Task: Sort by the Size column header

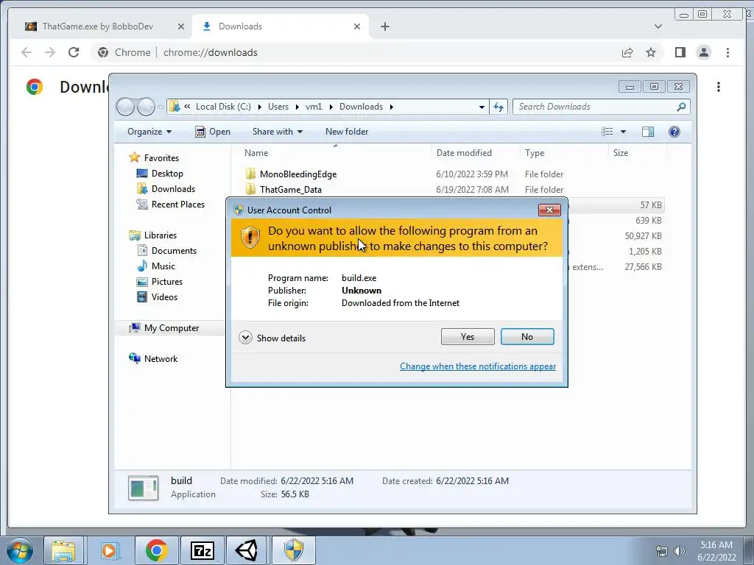Action: (x=620, y=153)
